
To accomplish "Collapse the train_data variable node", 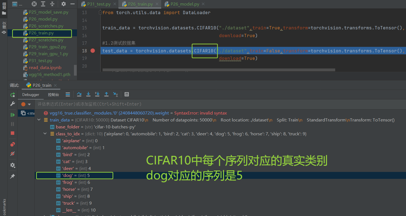I will pyautogui.click(x=39, y=120).
